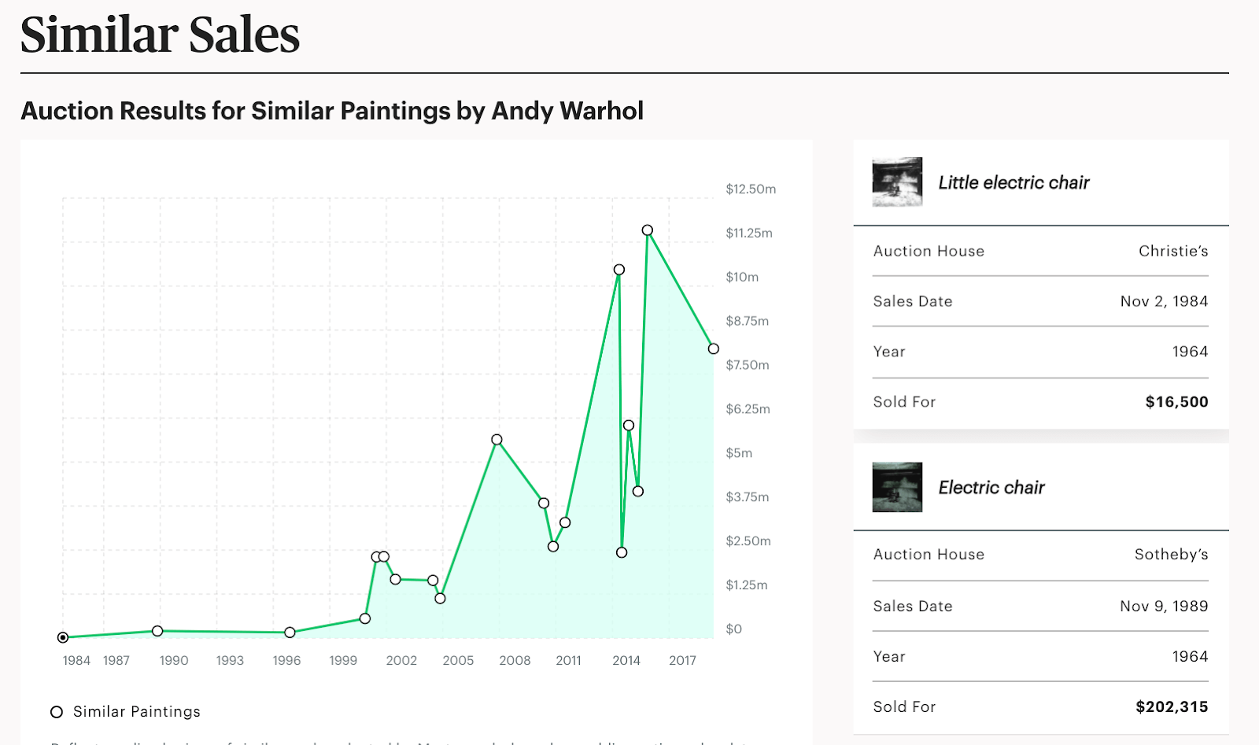1259x745 pixels.
Task: Select the data point near $3.9m in 2014
Action: [x=638, y=491]
